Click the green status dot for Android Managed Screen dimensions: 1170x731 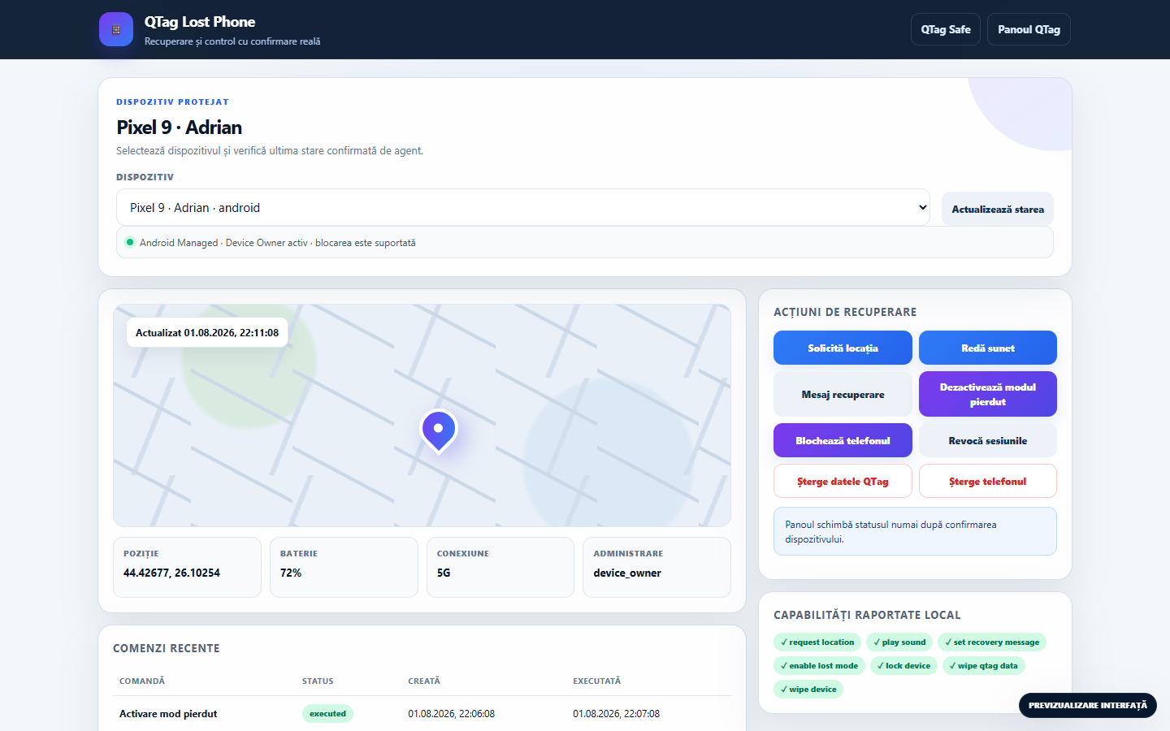[x=130, y=242]
